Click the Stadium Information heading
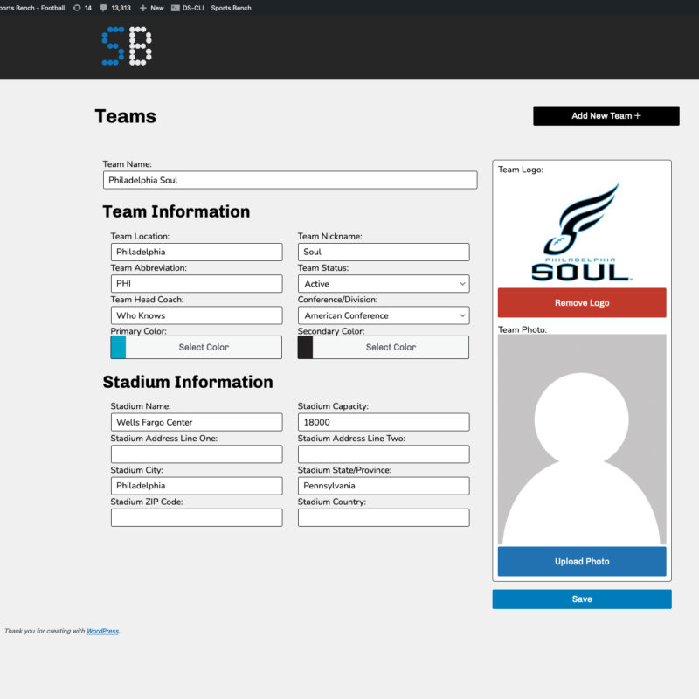Screen dimensions: 699x699 coord(188,382)
